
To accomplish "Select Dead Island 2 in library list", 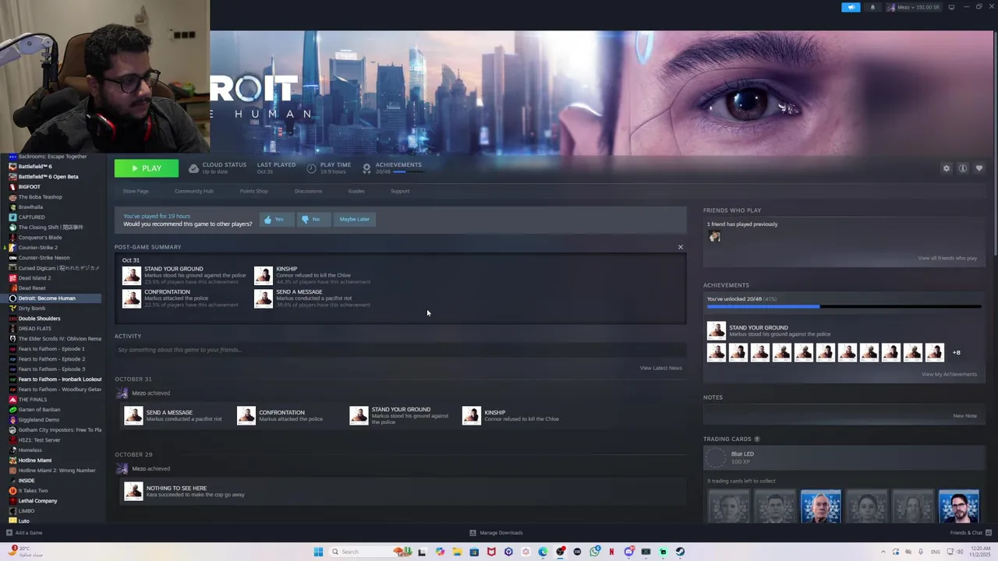I will coord(34,278).
